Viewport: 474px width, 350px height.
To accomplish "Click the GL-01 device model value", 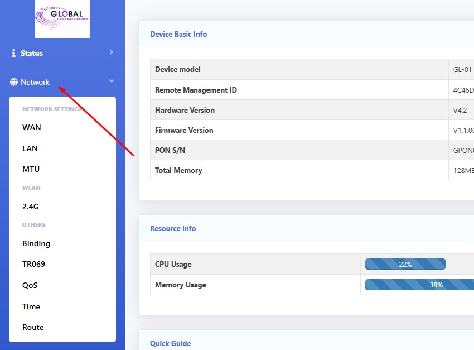I will (462, 69).
